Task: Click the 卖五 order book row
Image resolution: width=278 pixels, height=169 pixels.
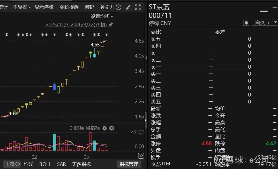Action: click(x=213, y=39)
